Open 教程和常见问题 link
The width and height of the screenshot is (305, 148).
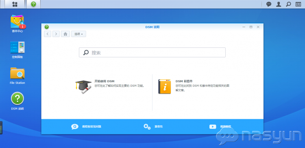(91, 127)
